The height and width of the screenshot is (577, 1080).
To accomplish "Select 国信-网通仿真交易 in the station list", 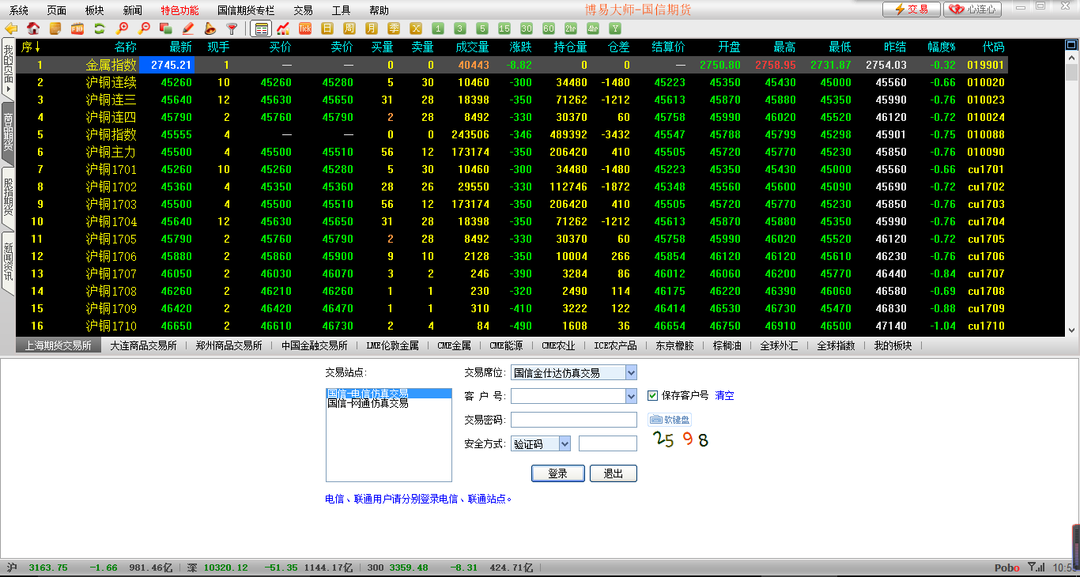I will (x=368, y=403).
